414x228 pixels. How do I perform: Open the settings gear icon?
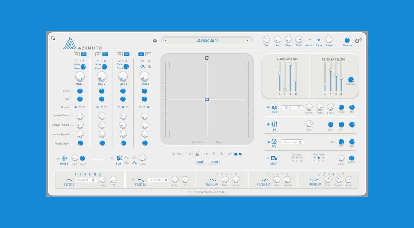(x=358, y=41)
